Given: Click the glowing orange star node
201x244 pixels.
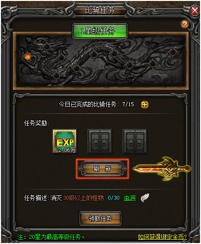Looking at the screenshot, I should coord(27,56).
